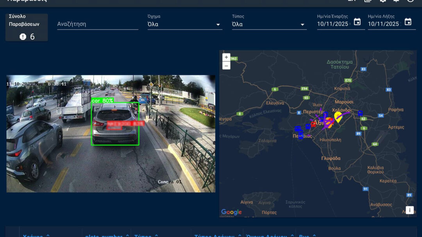The image size is (422, 237).
Task: Click the end date text field
Action: [x=384, y=24]
